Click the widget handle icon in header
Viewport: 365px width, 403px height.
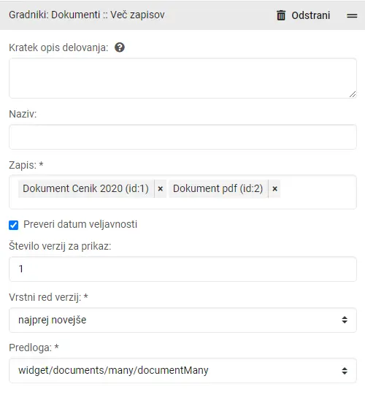[x=352, y=15]
